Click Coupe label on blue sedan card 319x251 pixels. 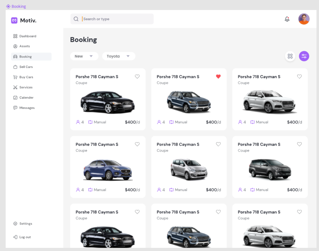coord(81,150)
